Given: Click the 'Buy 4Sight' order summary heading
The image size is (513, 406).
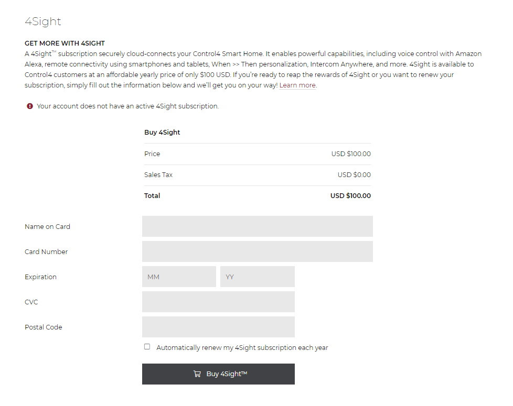Looking at the screenshot, I should tap(162, 133).
